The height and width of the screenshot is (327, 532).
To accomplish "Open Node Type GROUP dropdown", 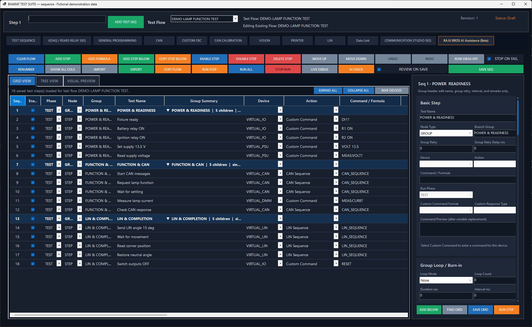I will pos(446,133).
